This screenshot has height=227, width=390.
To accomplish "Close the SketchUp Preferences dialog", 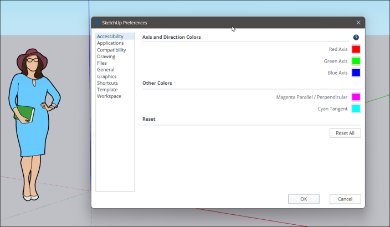I will click(x=358, y=23).
